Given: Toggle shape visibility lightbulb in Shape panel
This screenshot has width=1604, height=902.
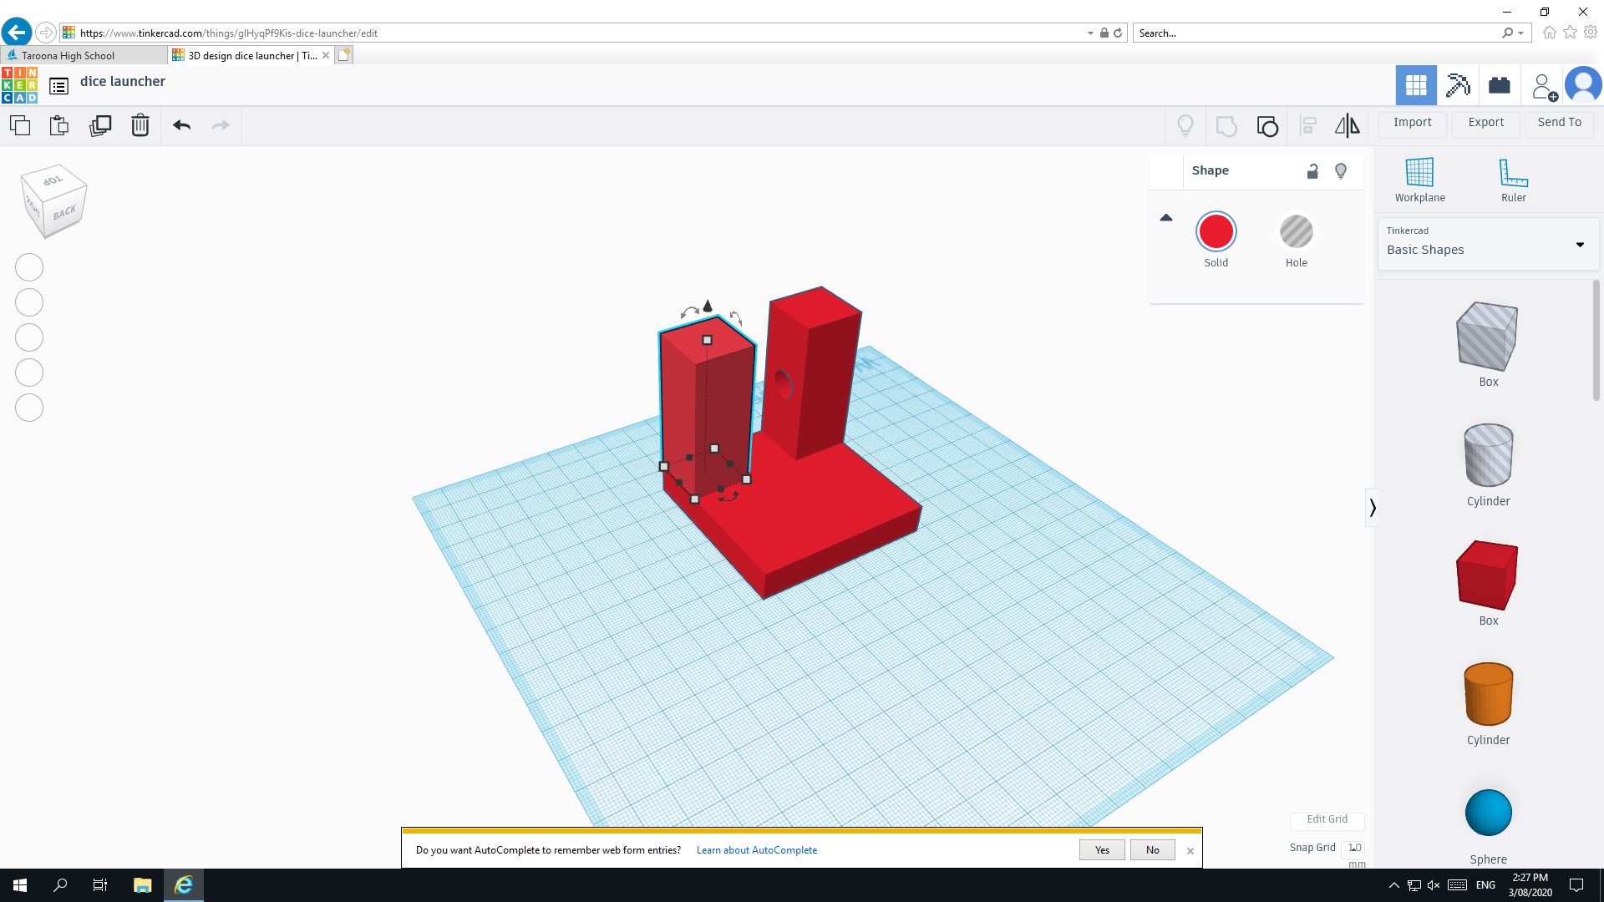Looking at the screenshot, I should point(1341,171).
